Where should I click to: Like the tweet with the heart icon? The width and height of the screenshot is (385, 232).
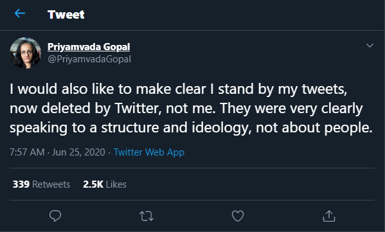click(238, 216)
